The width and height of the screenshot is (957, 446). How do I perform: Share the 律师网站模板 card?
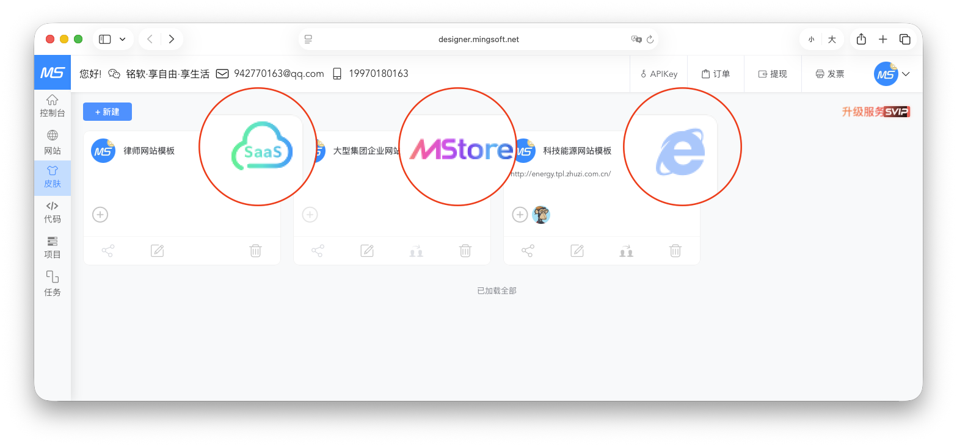coord(107,251)
